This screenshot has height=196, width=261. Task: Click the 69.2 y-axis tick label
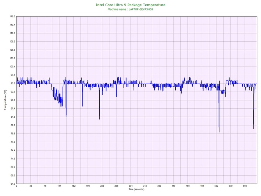coord(13,167)
